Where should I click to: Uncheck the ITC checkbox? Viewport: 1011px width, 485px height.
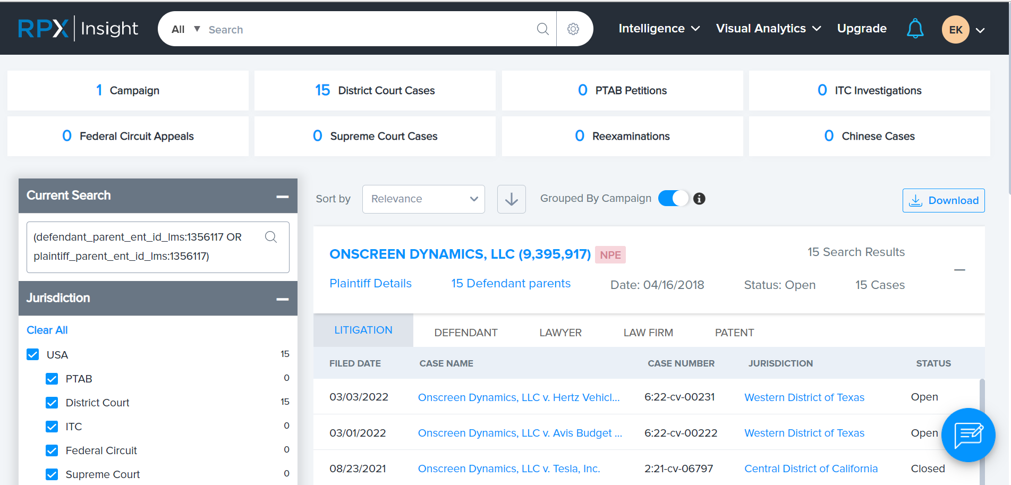(52, 427)
